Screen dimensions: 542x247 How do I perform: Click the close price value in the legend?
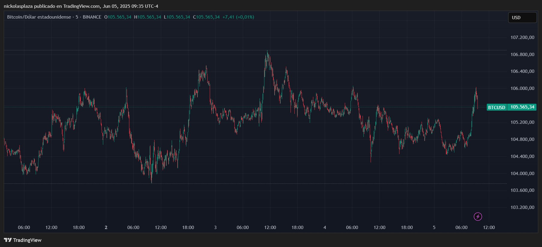[208, 17]
